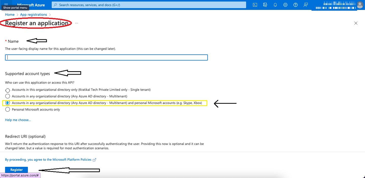Click the Supported account types heading

coord(27,73)
